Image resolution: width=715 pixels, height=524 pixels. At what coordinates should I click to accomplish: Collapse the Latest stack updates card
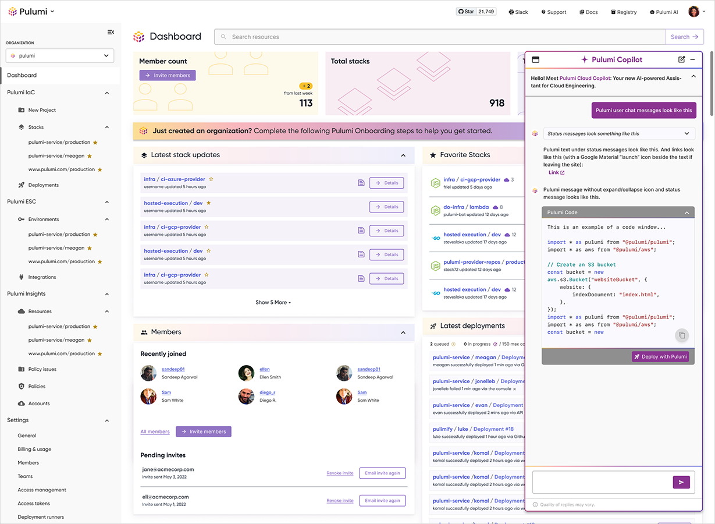click(x=403, y=155)
